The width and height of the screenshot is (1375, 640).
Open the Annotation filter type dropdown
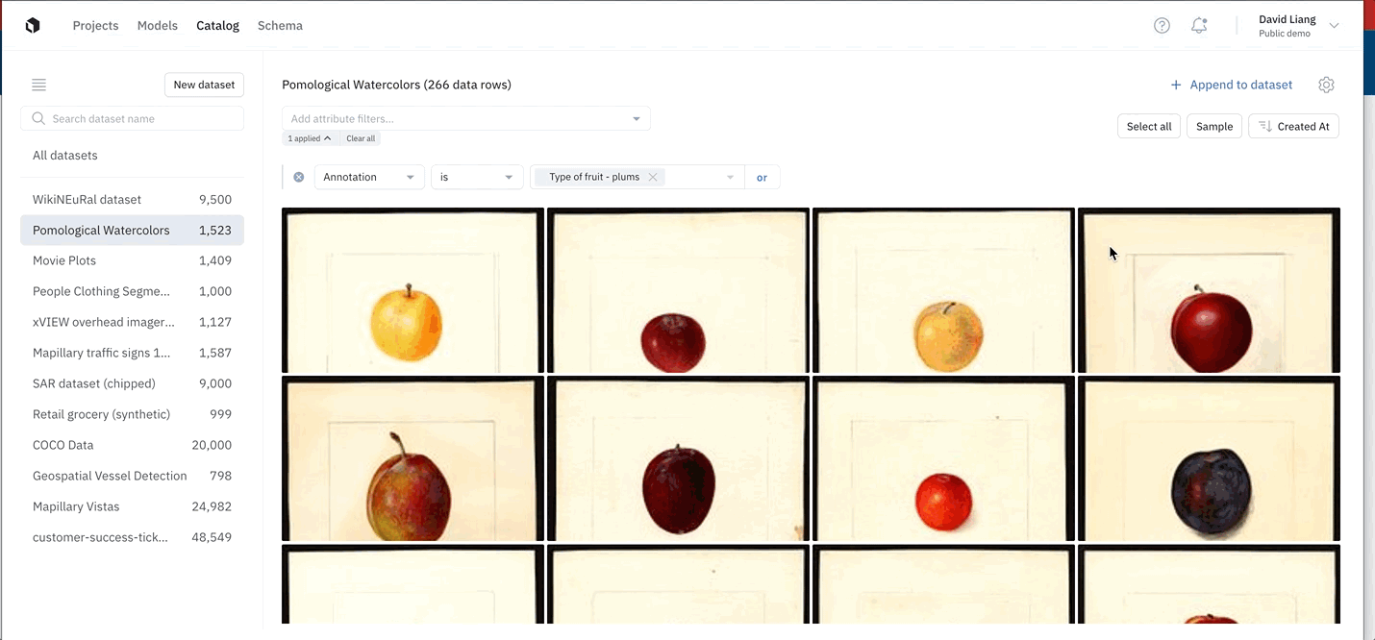tap(369, 177)
